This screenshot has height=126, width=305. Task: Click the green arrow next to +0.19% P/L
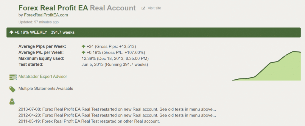point(84,52)
